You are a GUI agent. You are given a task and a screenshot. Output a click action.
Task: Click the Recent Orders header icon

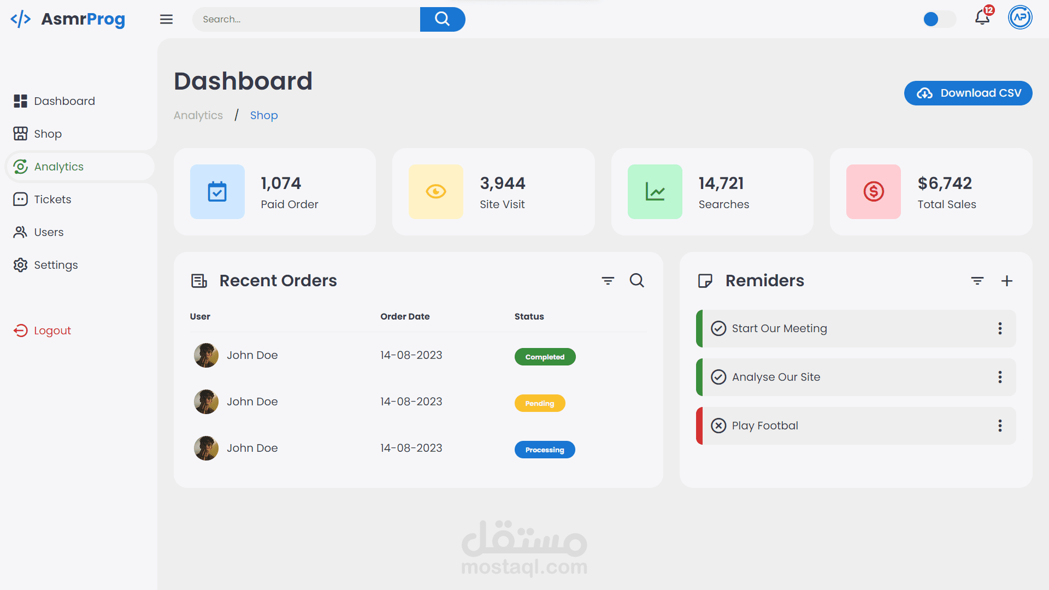pos(199,281)
